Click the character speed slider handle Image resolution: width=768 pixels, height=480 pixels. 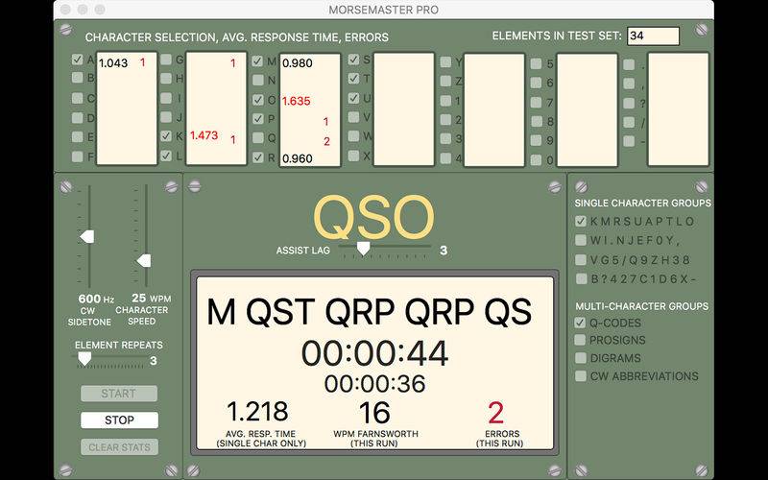click(144, 261)
